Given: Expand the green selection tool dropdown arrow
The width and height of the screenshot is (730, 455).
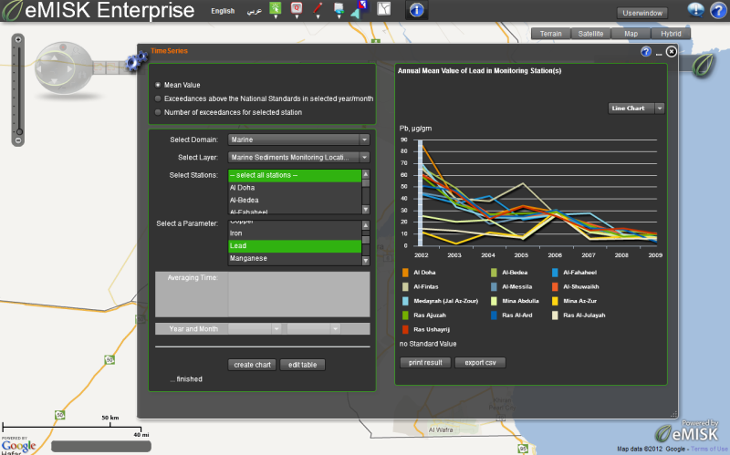Looking at the screenshot, I should click(x=276, y=16).
